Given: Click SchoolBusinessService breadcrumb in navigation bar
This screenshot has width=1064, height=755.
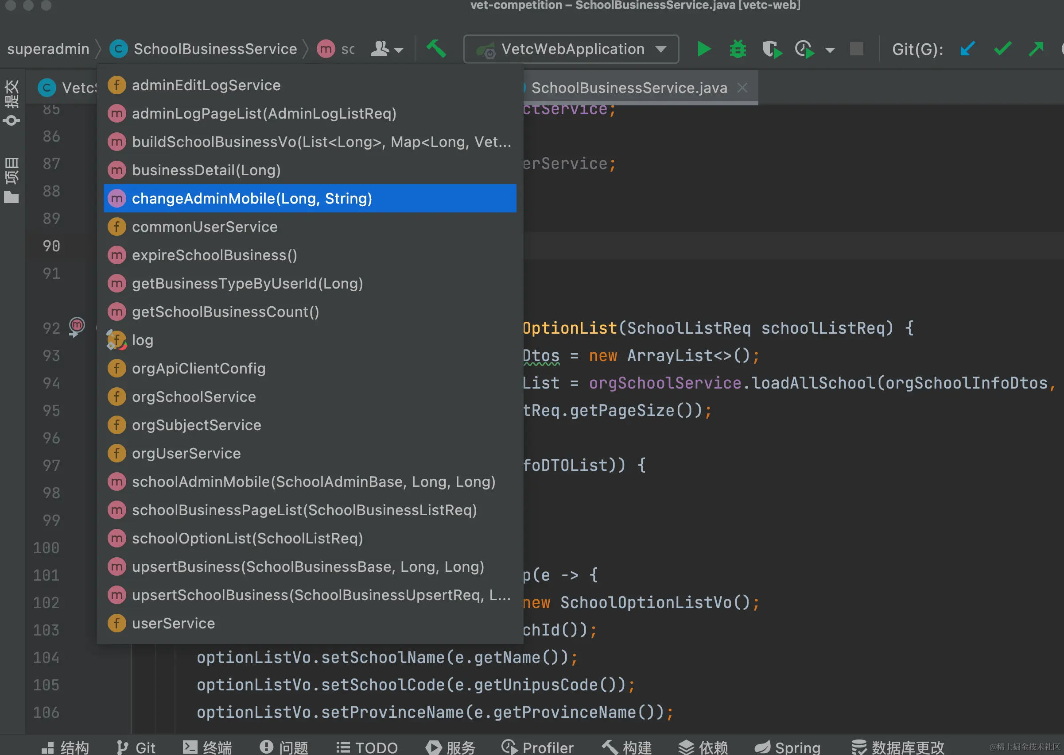Looking at the screenshot, I should tap(215, 49).
